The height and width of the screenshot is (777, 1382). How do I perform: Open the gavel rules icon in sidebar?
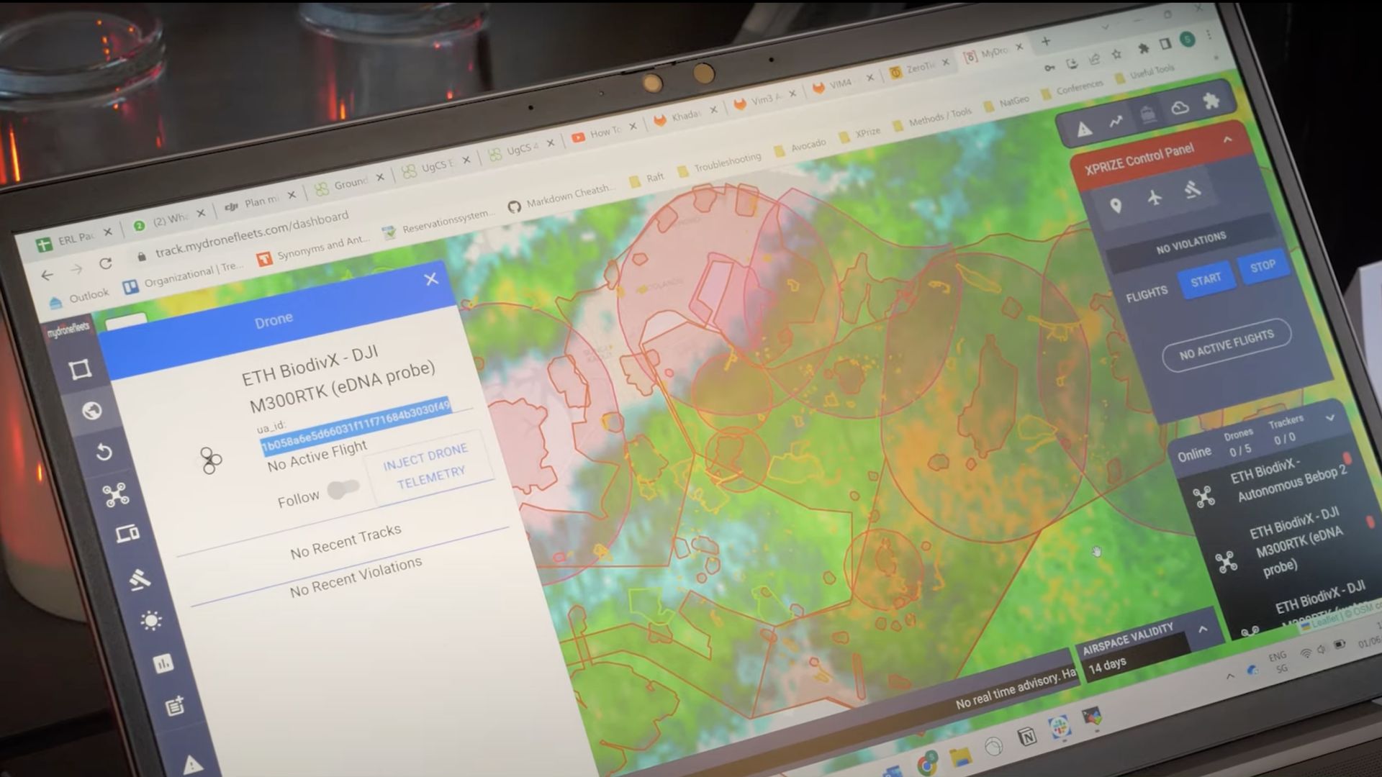pos(140,578)
